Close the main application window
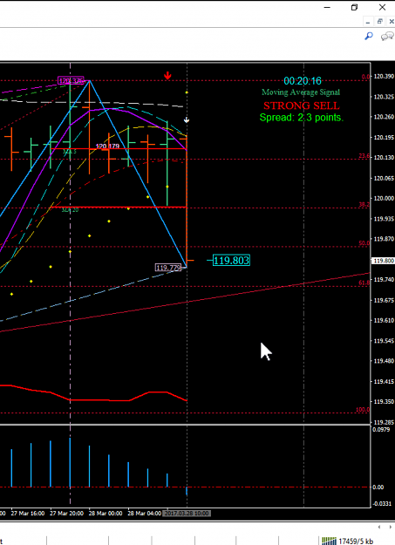The height and width of the screenshot is (545, 395). [382, 7]
